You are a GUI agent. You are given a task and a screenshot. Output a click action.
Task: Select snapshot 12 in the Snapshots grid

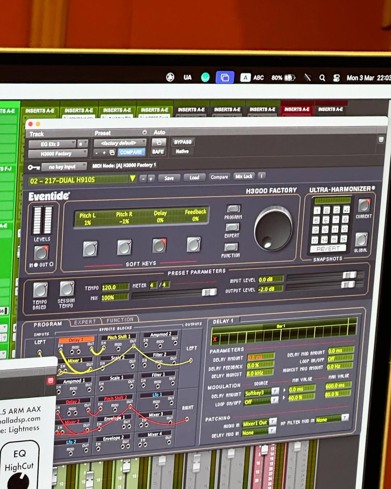click(344, 229)
